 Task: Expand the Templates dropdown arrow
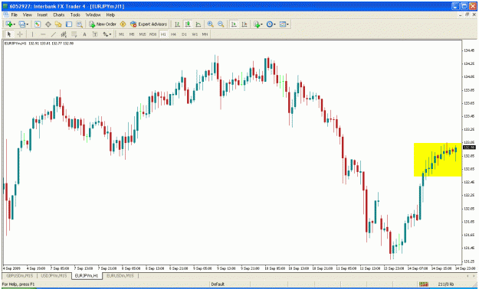pyautogui.click(x=287, y=24)
